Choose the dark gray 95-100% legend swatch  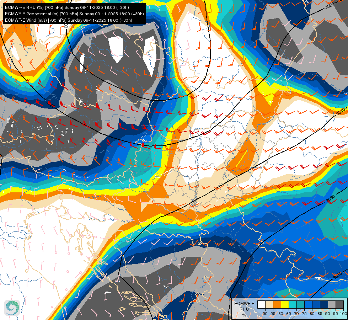tap(339, 305)
